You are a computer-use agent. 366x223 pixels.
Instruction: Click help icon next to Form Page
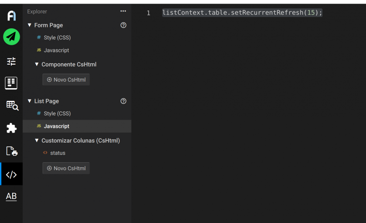point(123,25)
